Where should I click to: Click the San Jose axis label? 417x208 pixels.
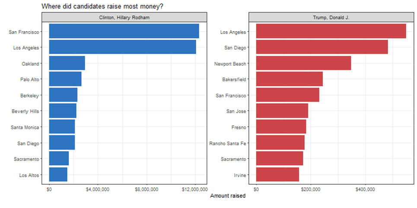coord(236,111)
